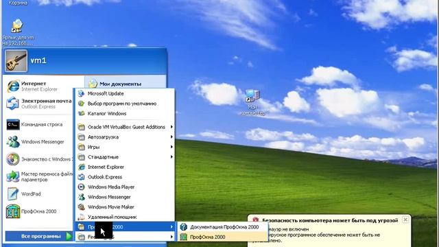The width and height of the screenshot is (439, 247).
Task: Click the red security shield icon
Action: tap(255, 220)
